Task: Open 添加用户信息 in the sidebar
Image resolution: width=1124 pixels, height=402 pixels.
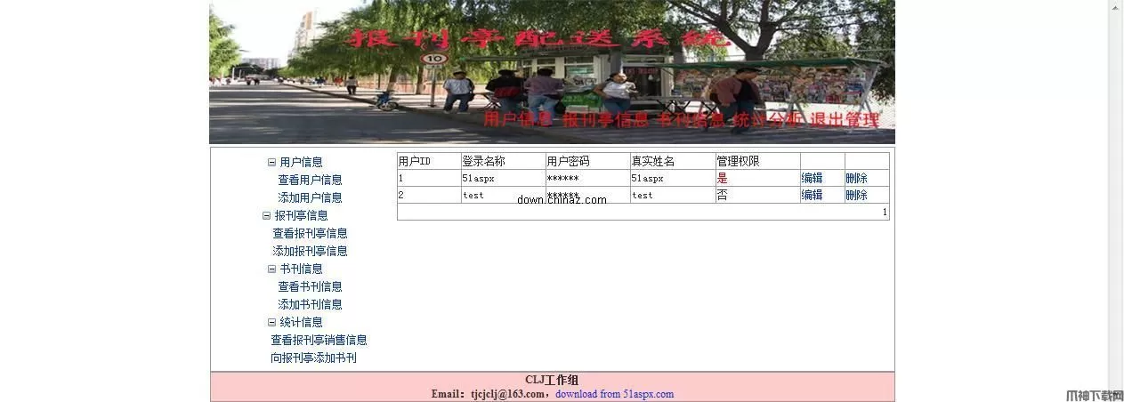Action: (x=310, y=197)
